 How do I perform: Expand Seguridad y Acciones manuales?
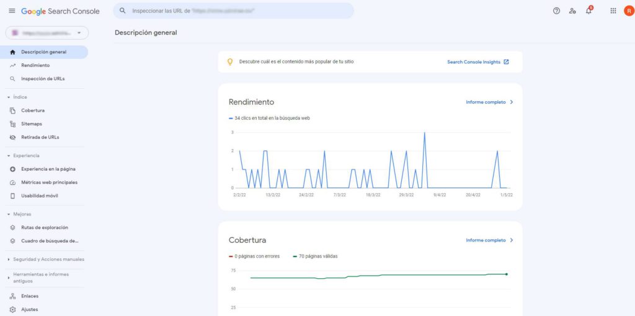click(x=7, y=259)
